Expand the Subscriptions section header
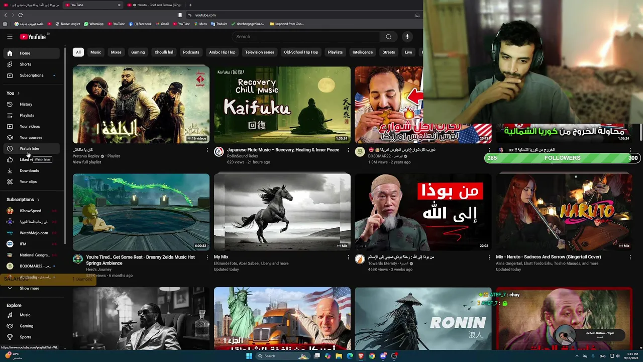643x362 pixels. 23,200
